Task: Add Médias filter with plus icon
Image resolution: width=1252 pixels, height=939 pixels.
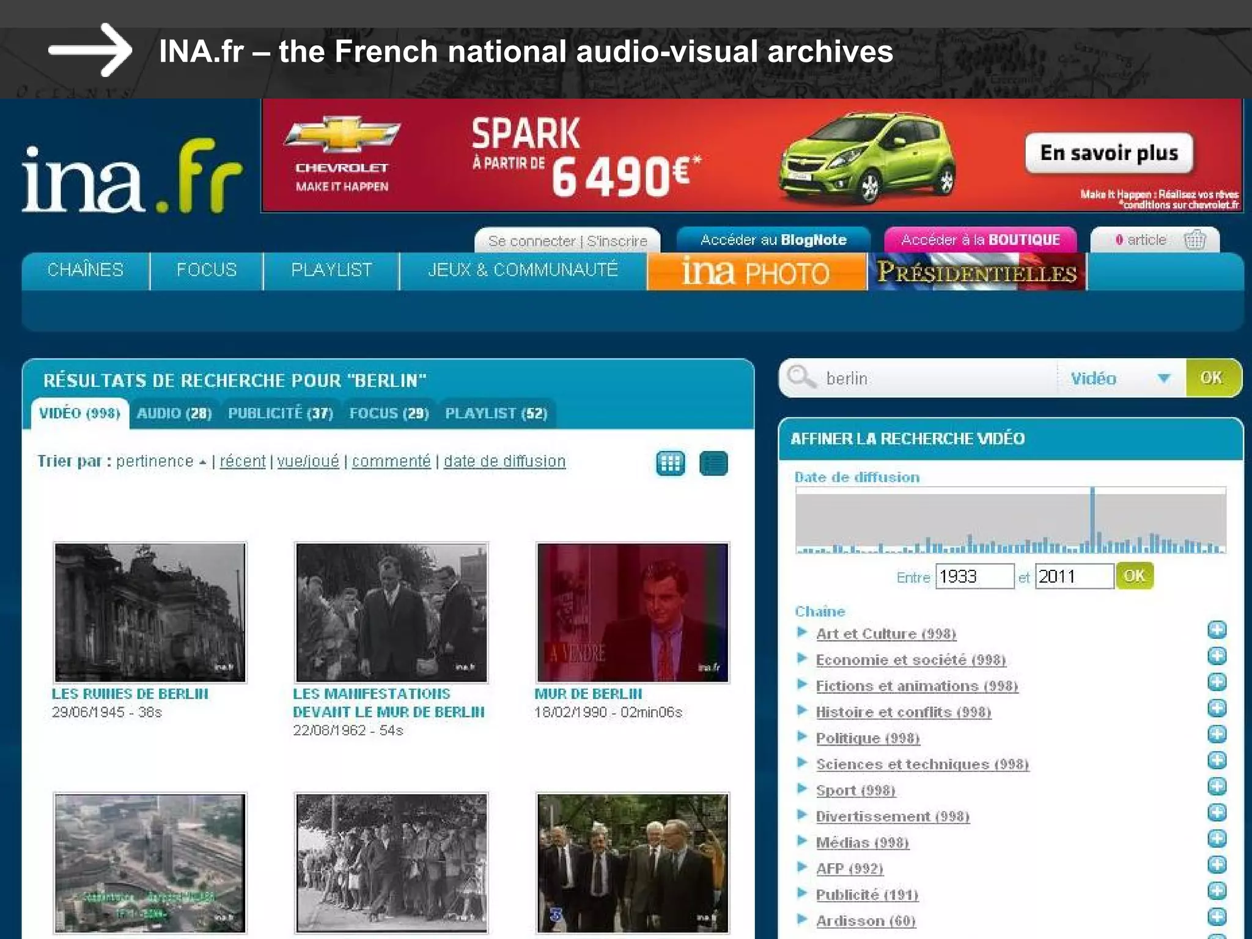Action: (1217, 838)
